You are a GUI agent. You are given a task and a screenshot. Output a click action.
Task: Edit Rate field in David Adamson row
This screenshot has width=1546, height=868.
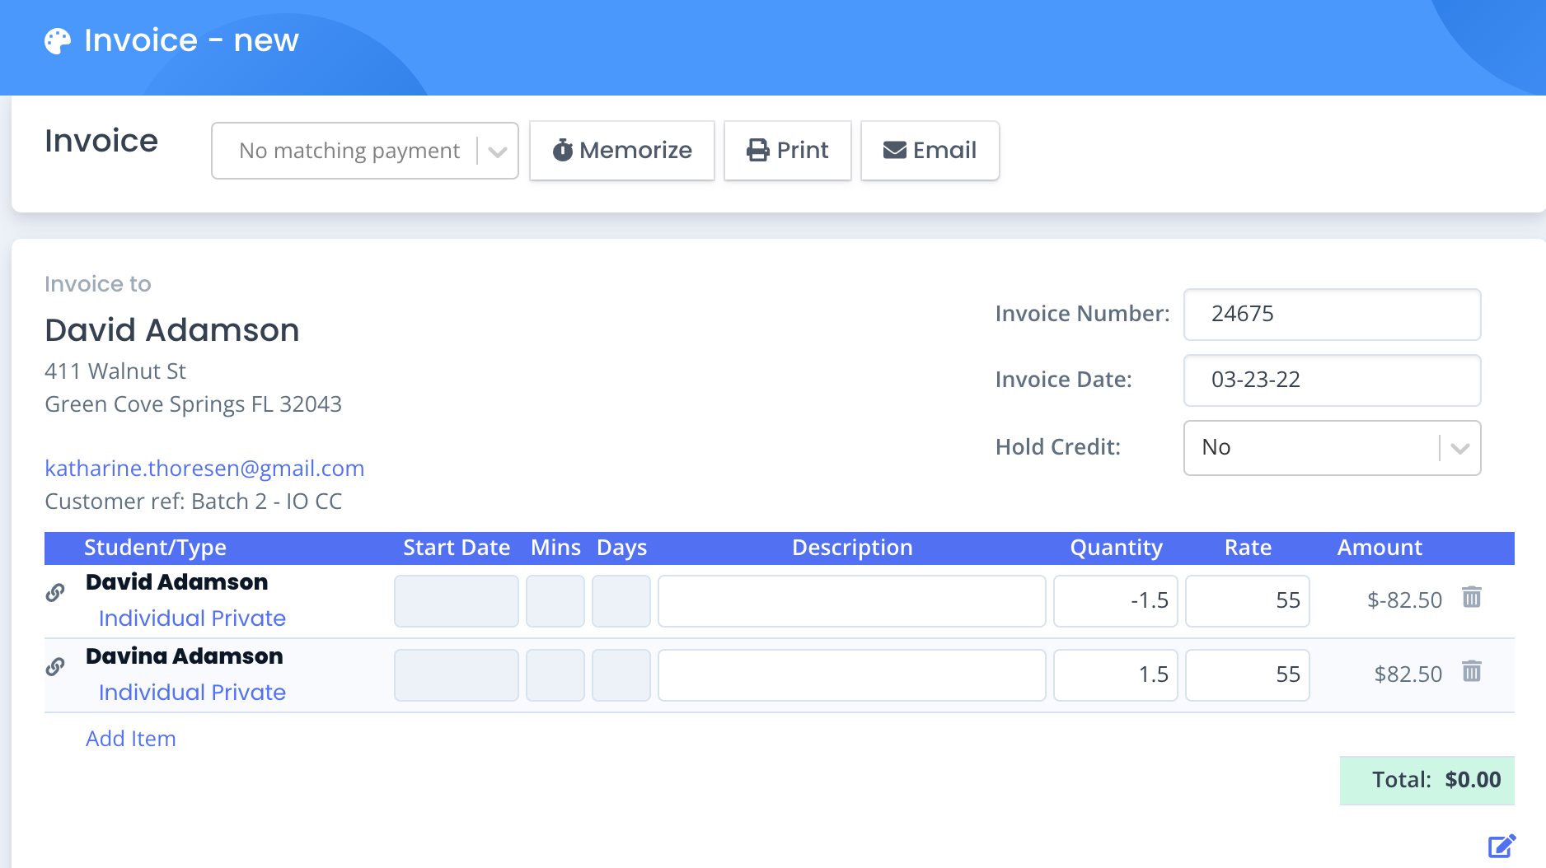[1248, 601]
